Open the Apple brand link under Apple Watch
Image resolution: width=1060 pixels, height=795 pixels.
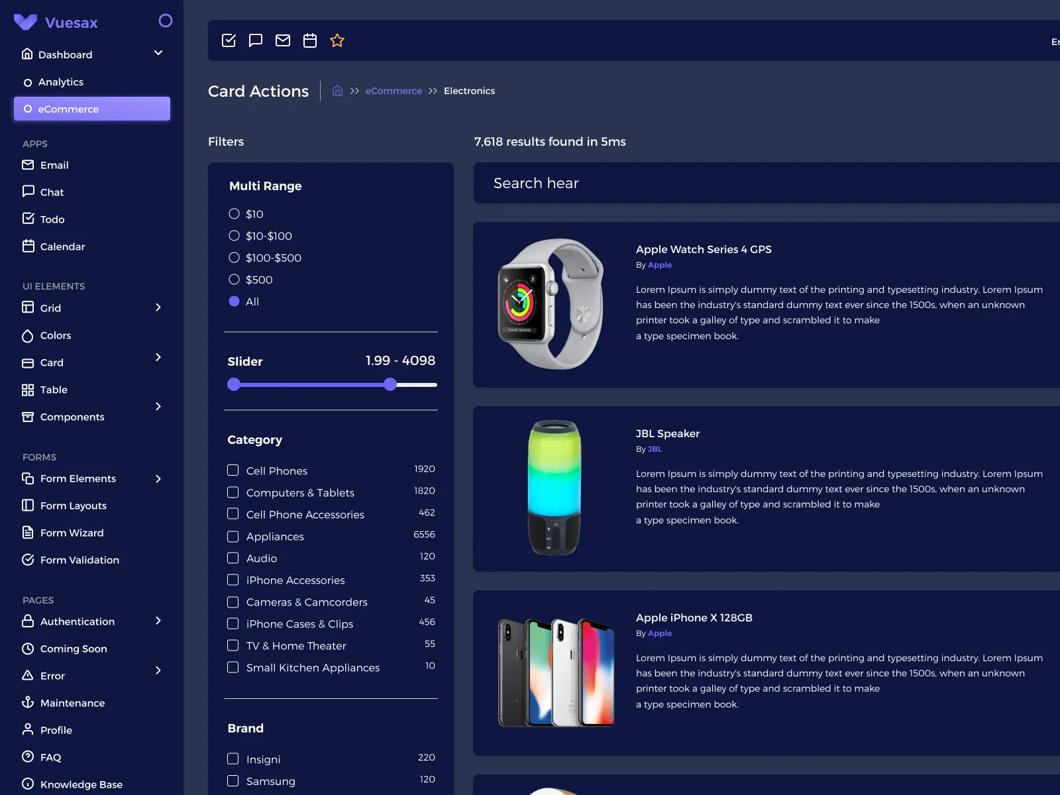pos(659,264)
